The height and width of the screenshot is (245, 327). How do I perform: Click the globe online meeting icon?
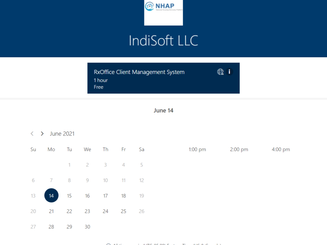220,72
